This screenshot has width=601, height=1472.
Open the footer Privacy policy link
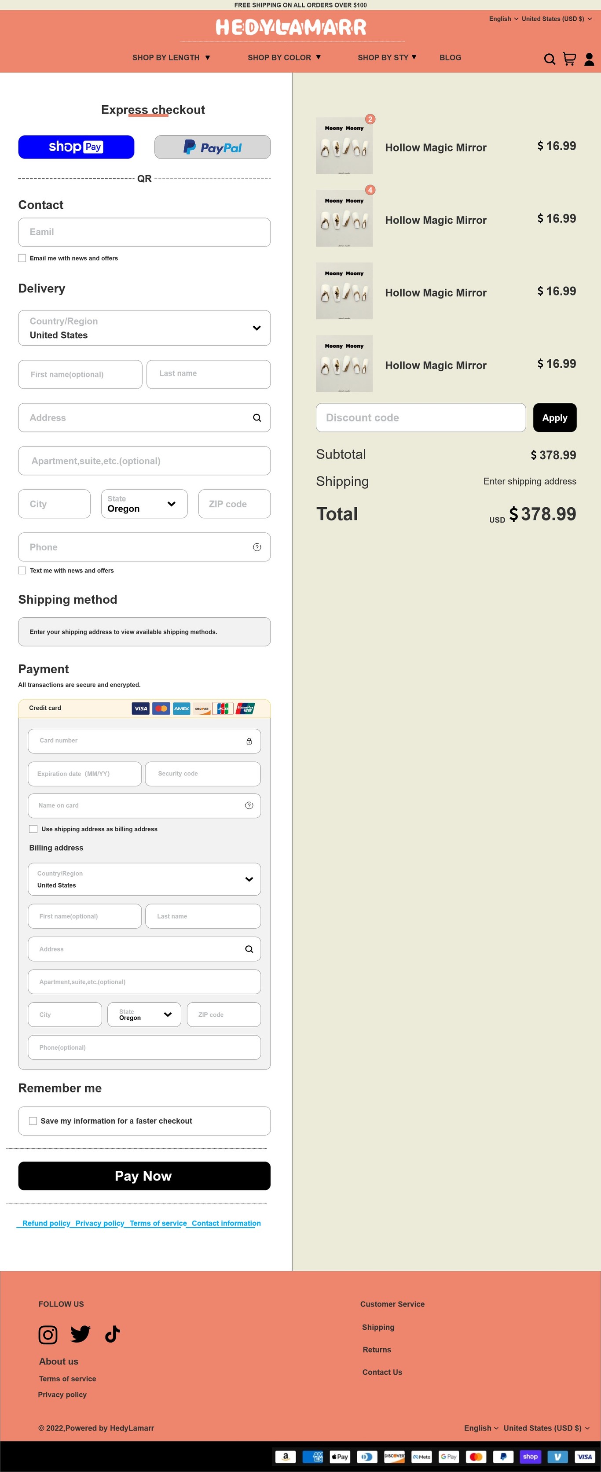[62, 1395]
